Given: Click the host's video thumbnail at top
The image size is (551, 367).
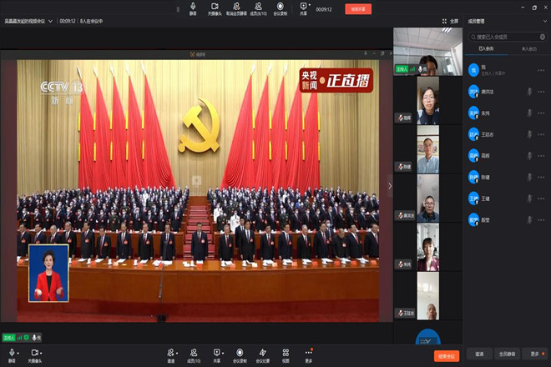Looking at the screenshot, I should [x=427, y=52].
